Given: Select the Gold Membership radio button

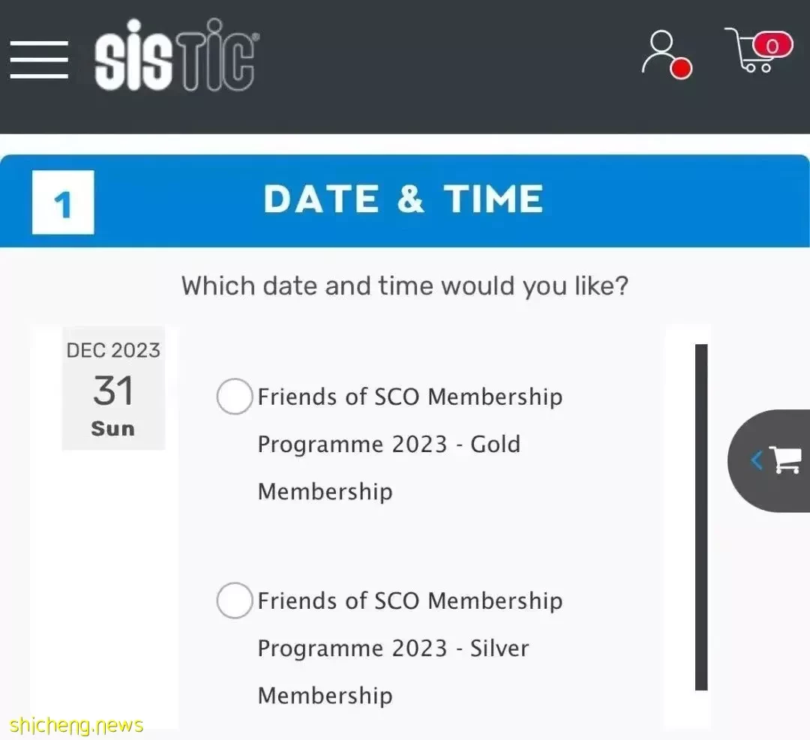Looking at the screenshot, I should (235, 397).
